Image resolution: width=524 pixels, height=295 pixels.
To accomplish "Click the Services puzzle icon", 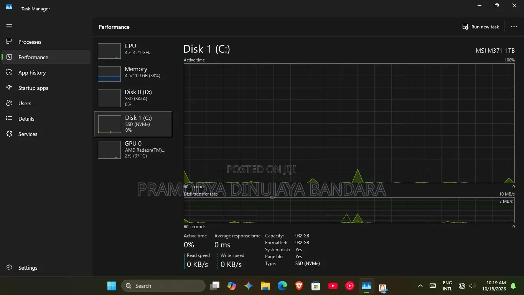I will [10, 134].
